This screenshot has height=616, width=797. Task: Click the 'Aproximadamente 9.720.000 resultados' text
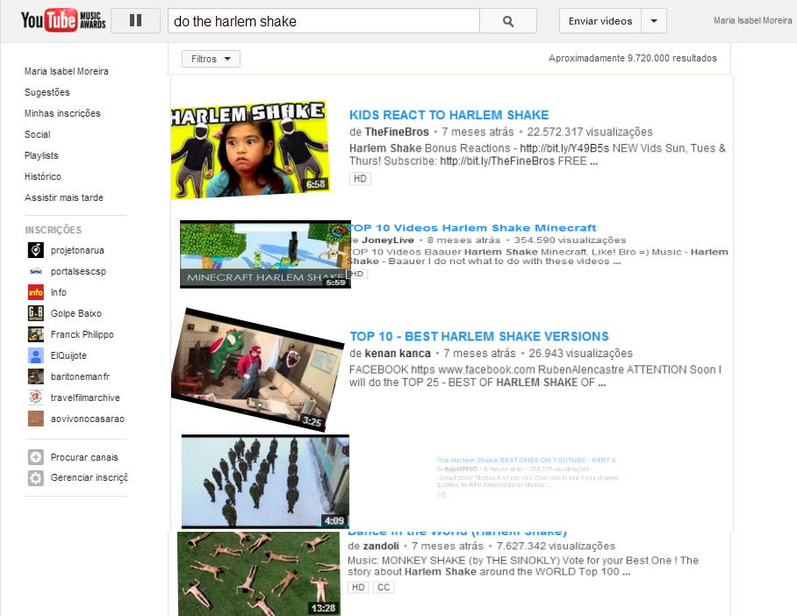[x=632, y=59]
